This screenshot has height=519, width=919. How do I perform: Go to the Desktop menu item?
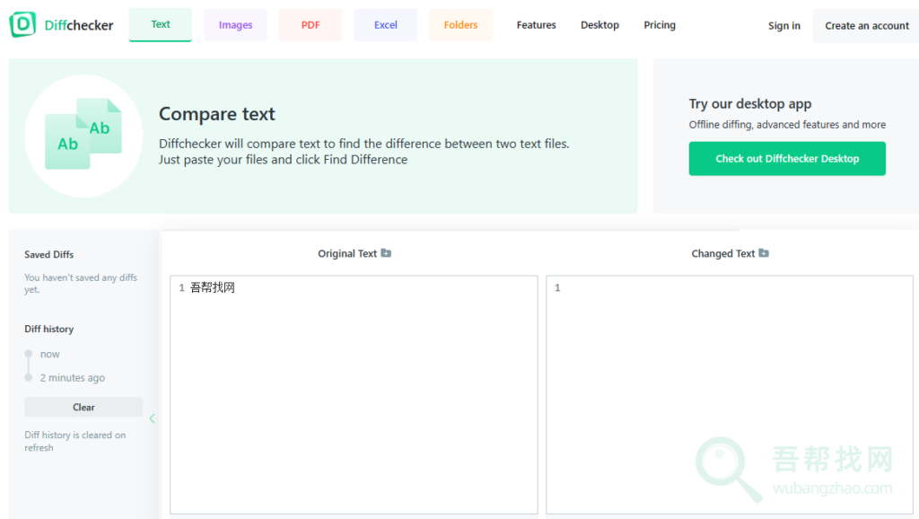pos(600,25)
